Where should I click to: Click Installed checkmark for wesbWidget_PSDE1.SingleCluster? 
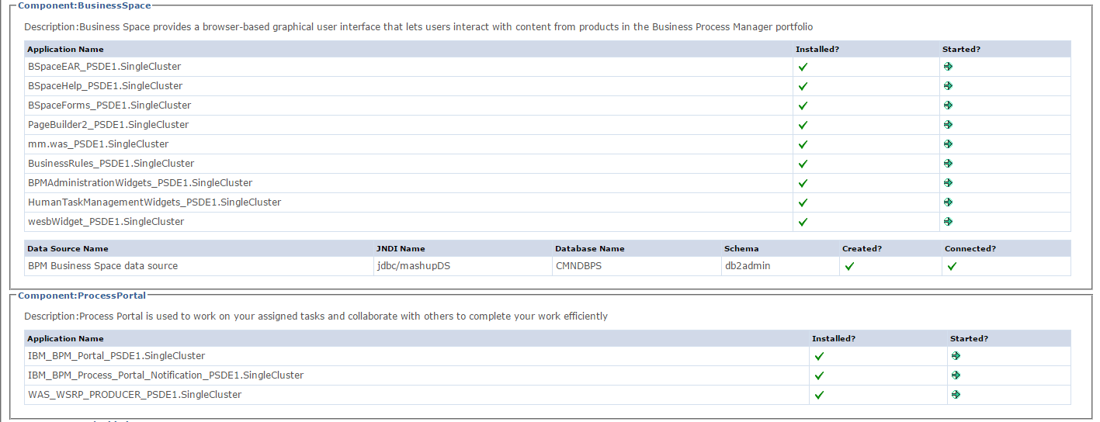[x=803, y=222]
